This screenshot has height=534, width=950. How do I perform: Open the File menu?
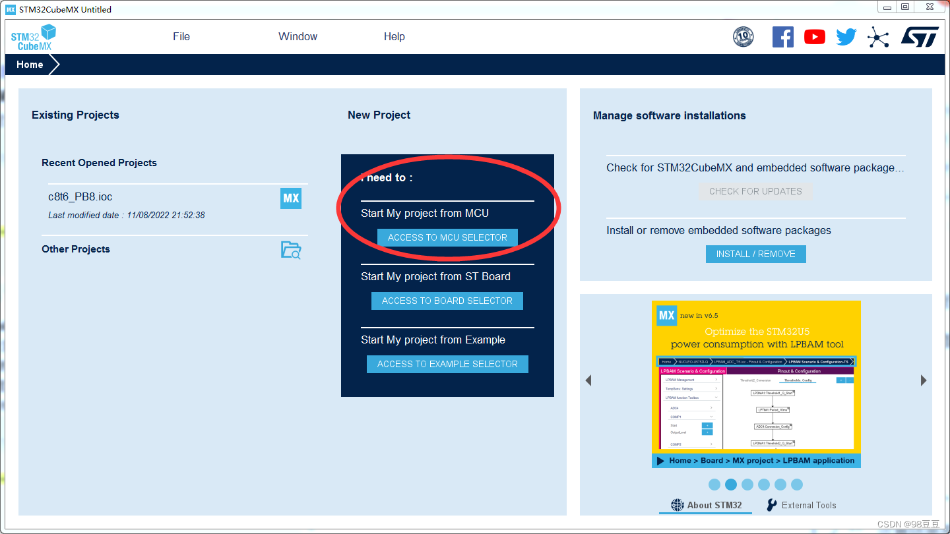click(181, 37)
